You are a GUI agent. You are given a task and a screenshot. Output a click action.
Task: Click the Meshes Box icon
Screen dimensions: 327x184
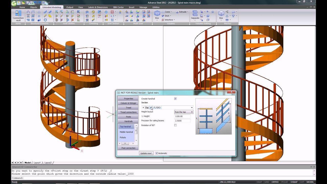(221, 13)
